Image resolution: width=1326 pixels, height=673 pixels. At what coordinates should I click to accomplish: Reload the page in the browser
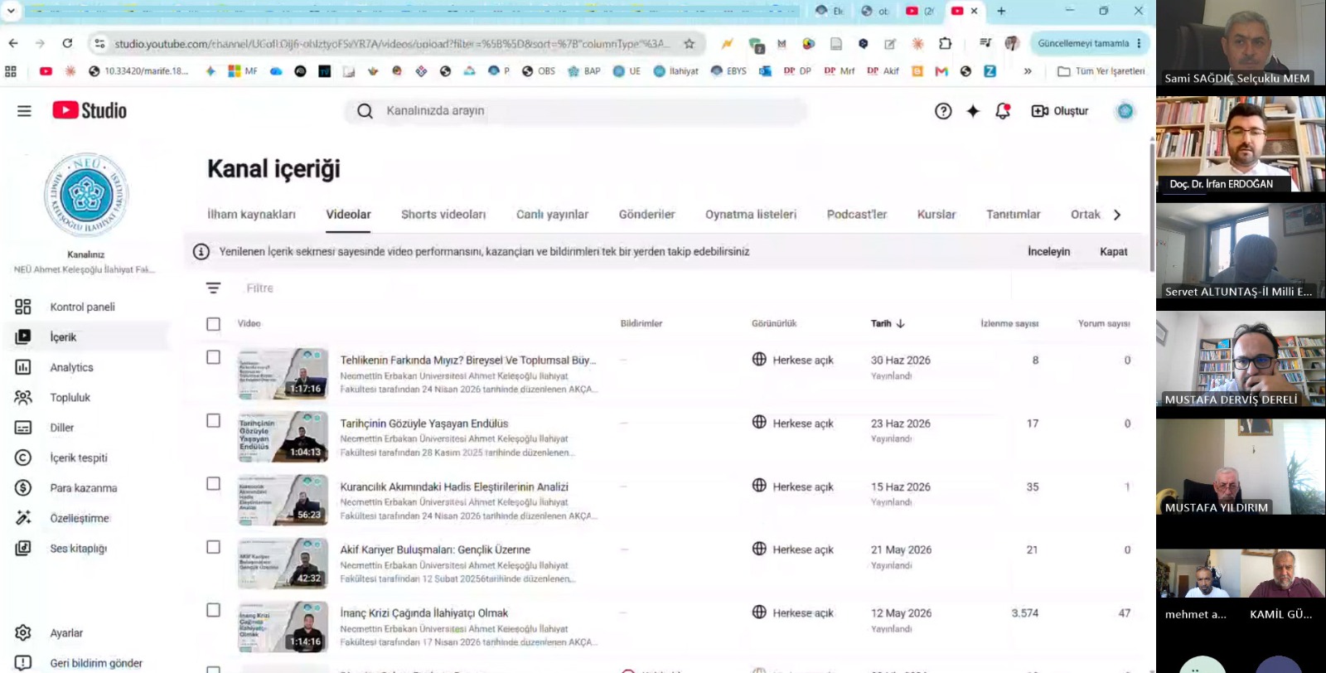67,43
